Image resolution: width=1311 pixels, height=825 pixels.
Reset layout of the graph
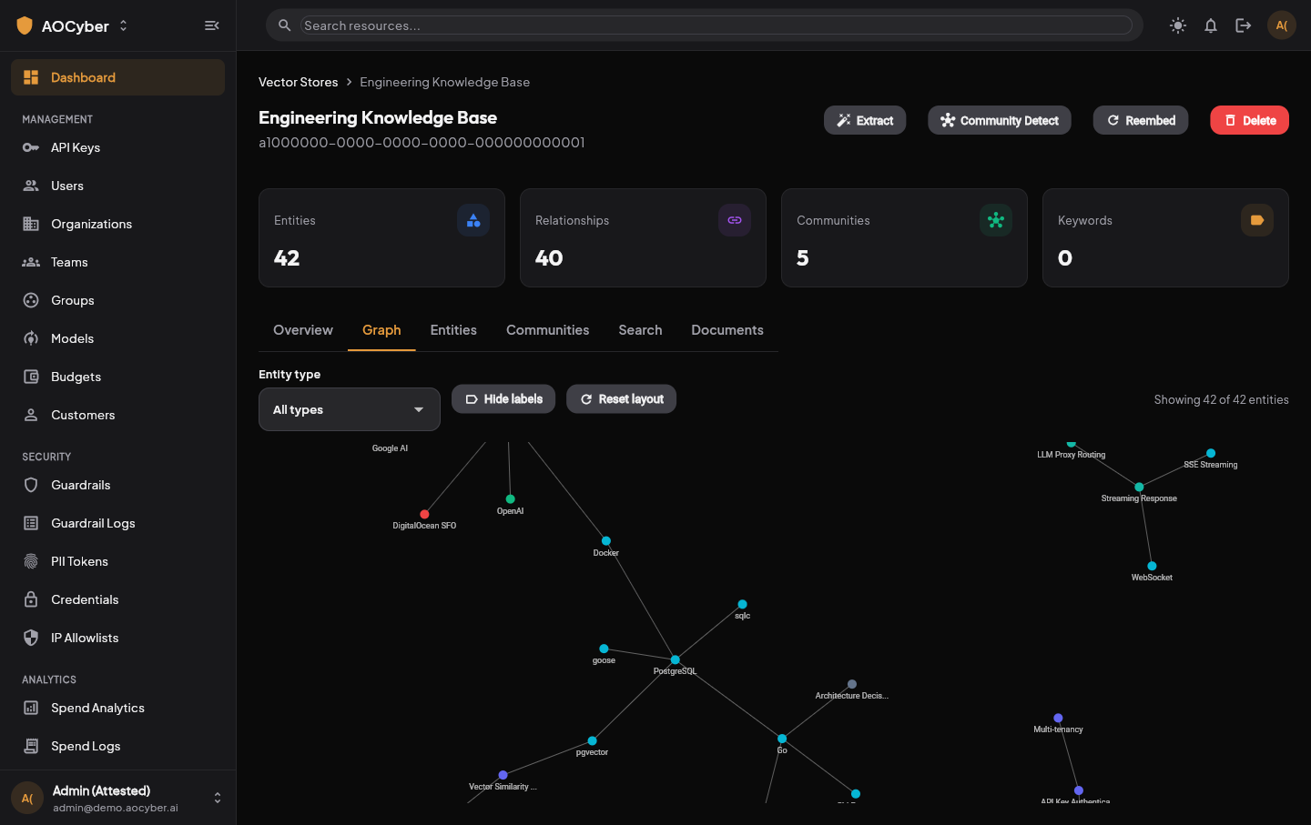pos(622,399)
